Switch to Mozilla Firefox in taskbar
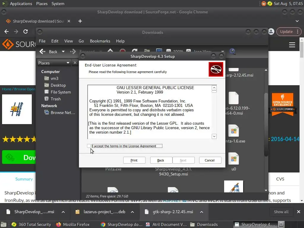Viewport: 304px width, 228px height. (x=73, y=224)
